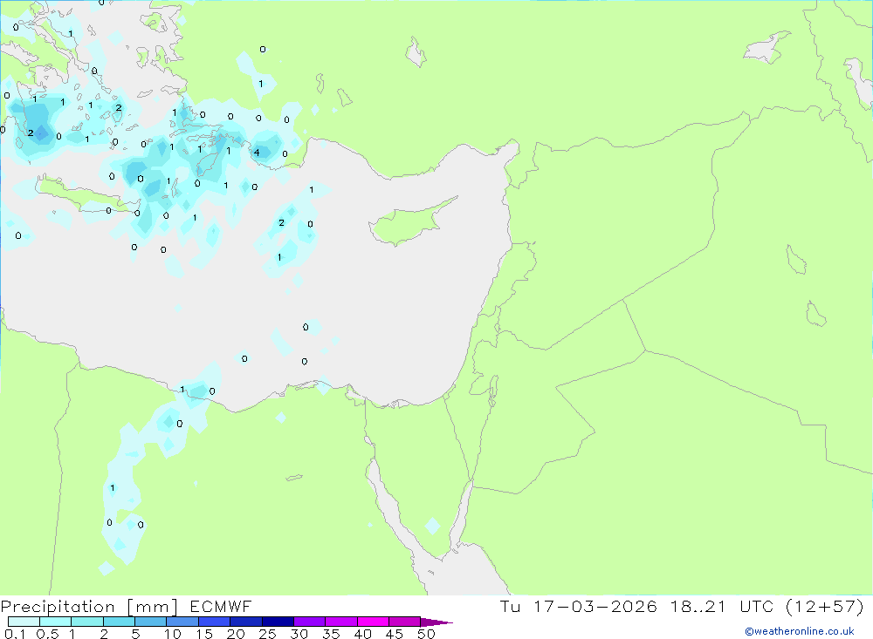Click legend label '0.5'
The width and height of the screenshot is (873, 639).
click(47, 634)
